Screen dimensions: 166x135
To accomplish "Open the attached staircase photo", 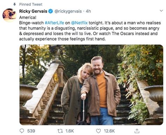I will tap(91, 85).
